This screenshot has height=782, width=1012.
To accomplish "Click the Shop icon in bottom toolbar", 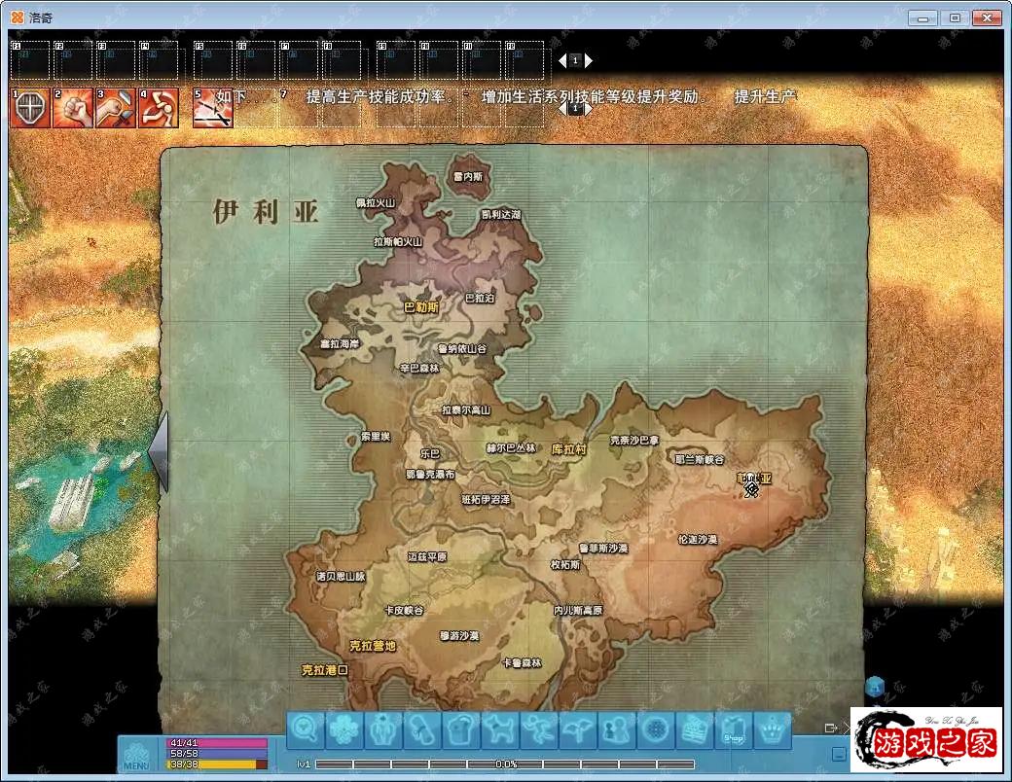I will click(734, 729).
